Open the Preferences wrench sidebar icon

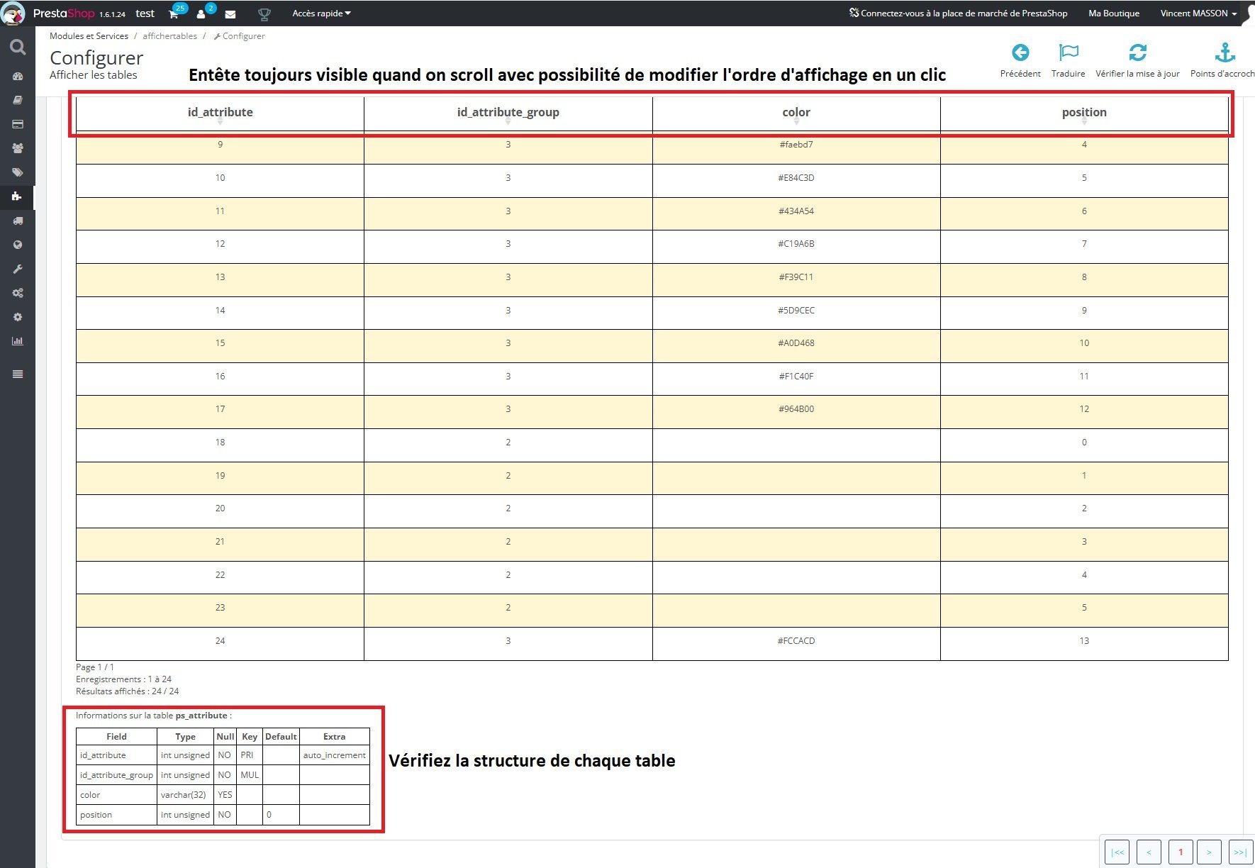tap(18, 269)
